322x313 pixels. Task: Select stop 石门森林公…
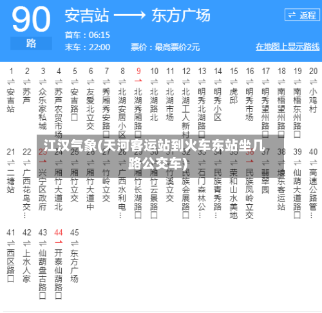202,193
